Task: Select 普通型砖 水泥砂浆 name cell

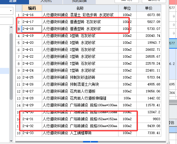Action: [80, 29]
